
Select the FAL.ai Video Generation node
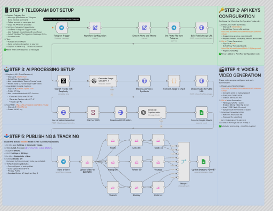[63, 112]
